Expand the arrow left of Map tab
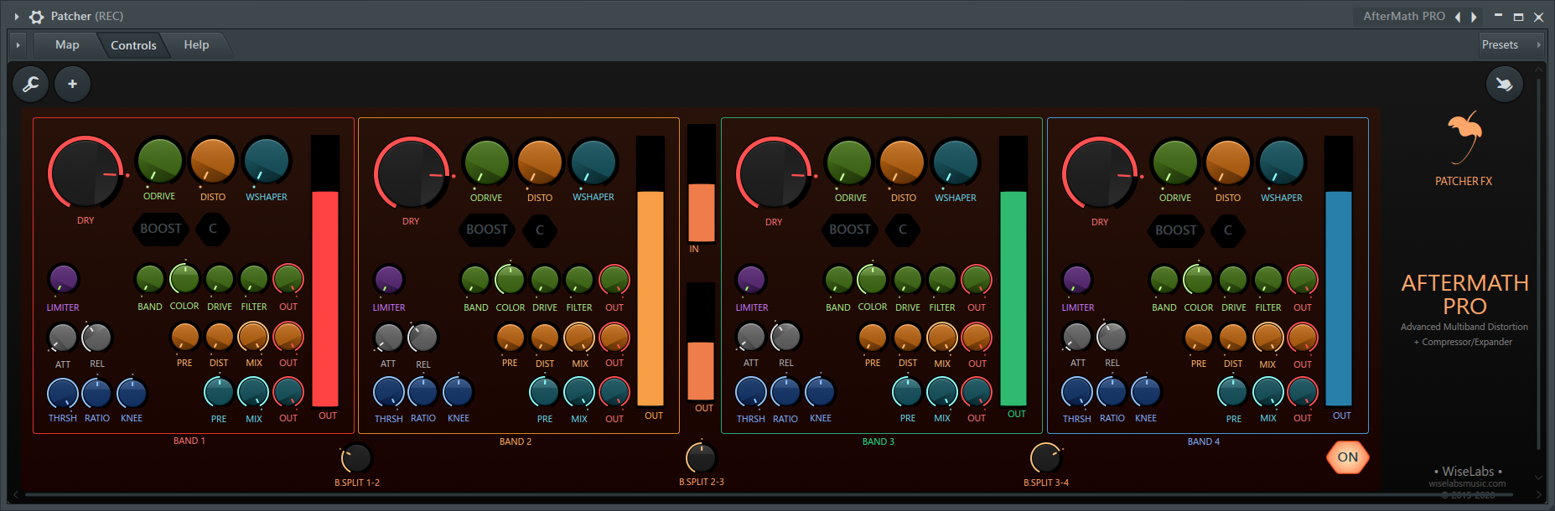The height and width of the screenshot is (511, 1555). click(18, 45)
